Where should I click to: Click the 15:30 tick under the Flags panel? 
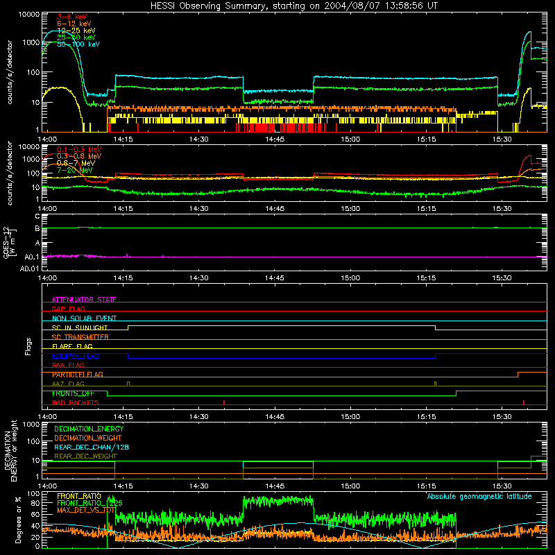pyautogui.click(x=502, y=417)
